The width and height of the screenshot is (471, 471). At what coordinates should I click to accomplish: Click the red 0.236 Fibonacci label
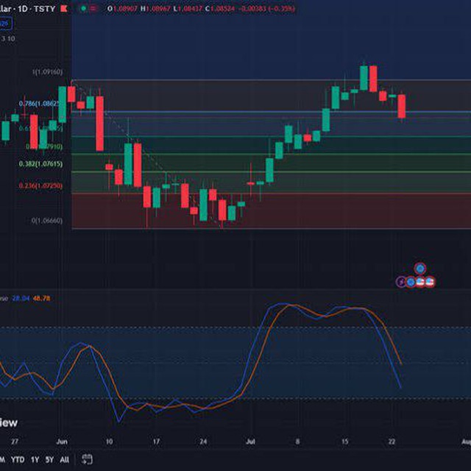point(41,186)
